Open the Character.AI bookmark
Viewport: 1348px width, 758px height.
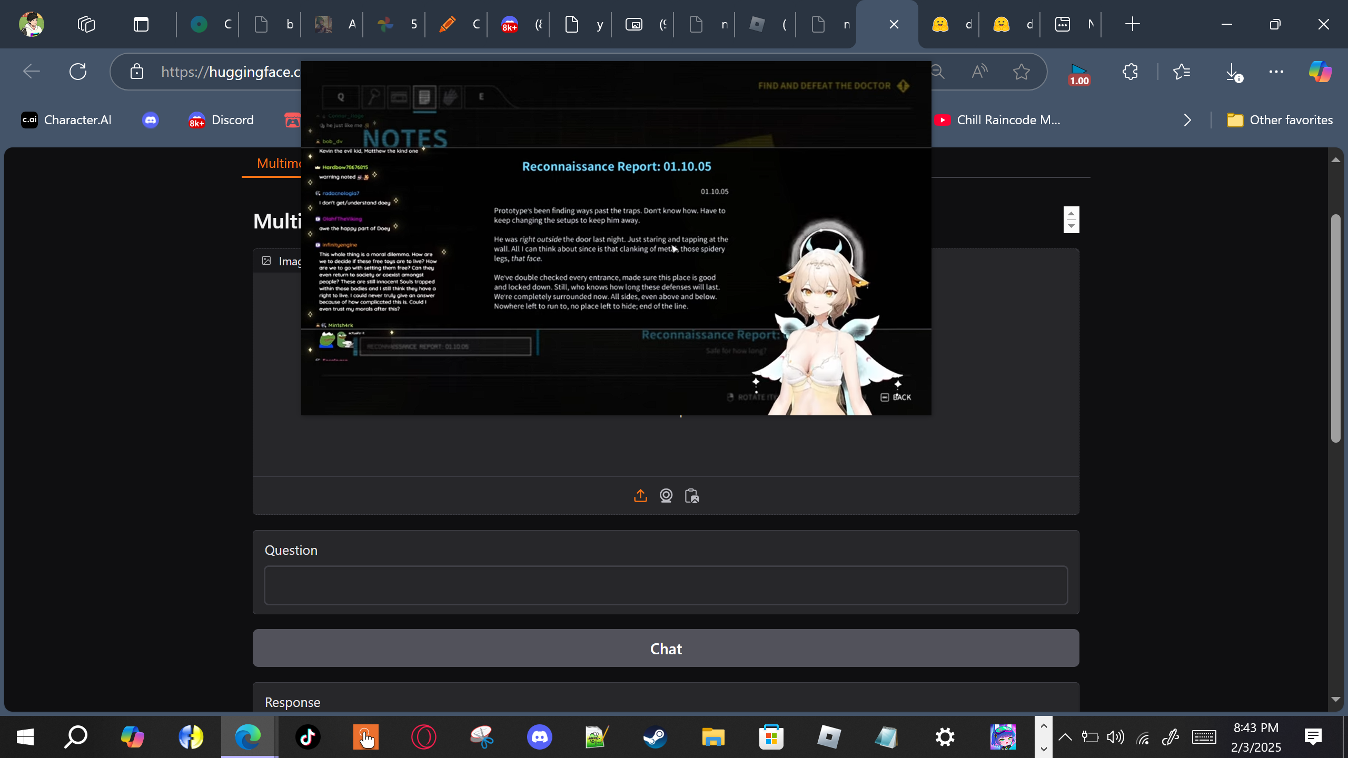coord(66,120)
